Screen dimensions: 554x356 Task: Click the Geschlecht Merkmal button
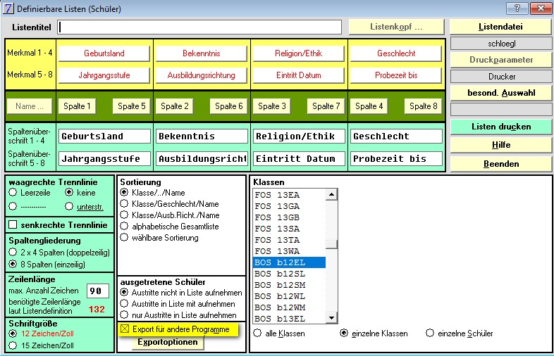pyautogui.click(x=395, y=53)
